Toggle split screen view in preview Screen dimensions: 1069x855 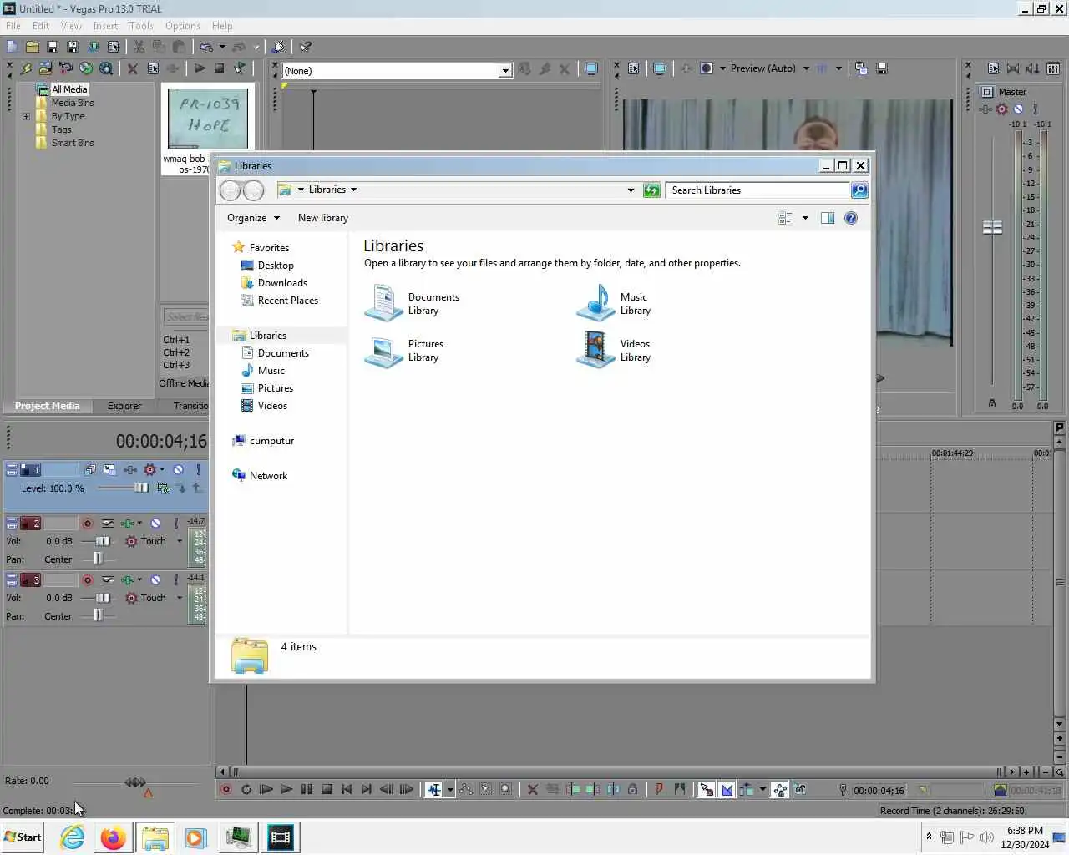707,68
